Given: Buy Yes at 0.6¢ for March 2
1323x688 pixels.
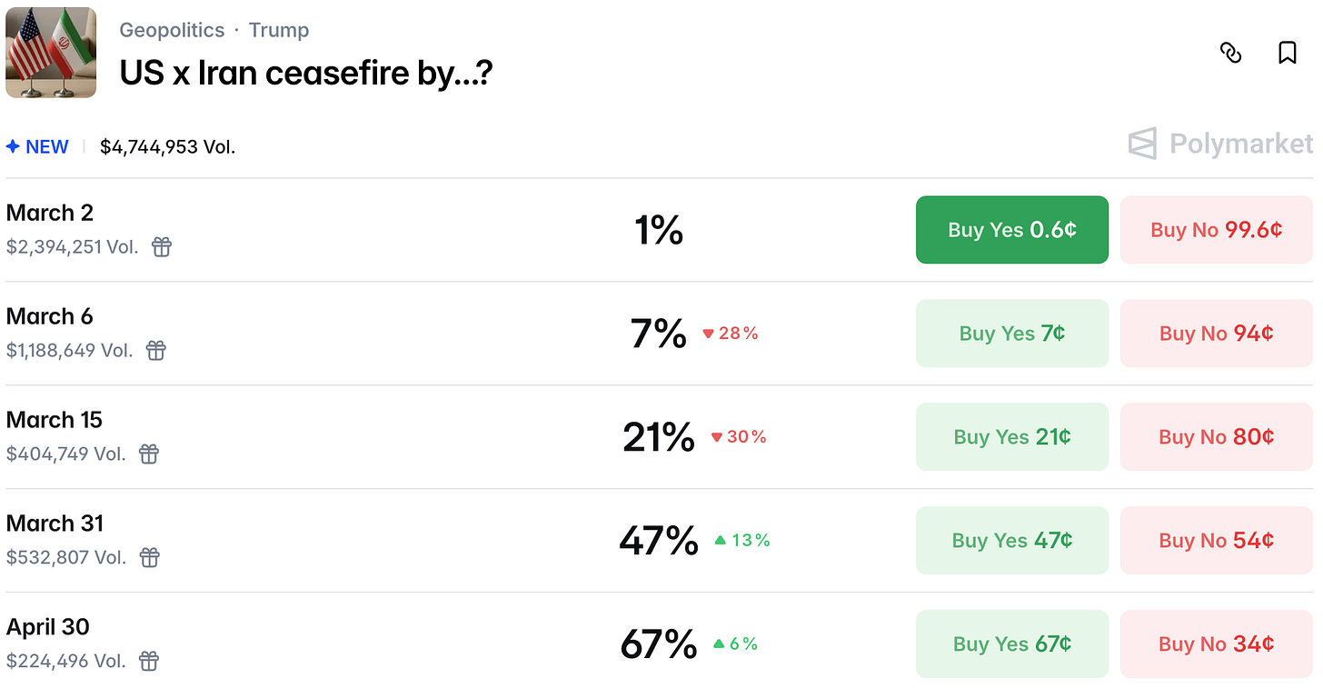Looking at the screenshot, I should point(1011,230).
